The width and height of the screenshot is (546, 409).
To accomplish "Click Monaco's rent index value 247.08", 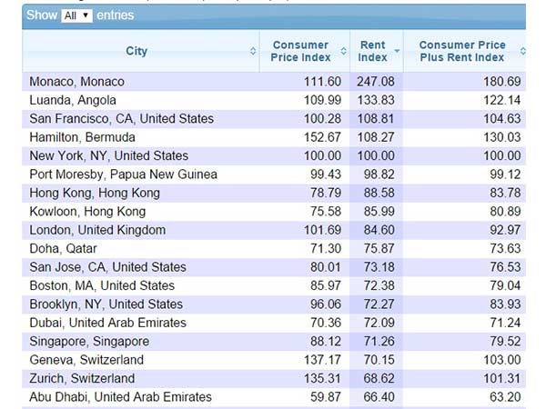I will (376, 82).
